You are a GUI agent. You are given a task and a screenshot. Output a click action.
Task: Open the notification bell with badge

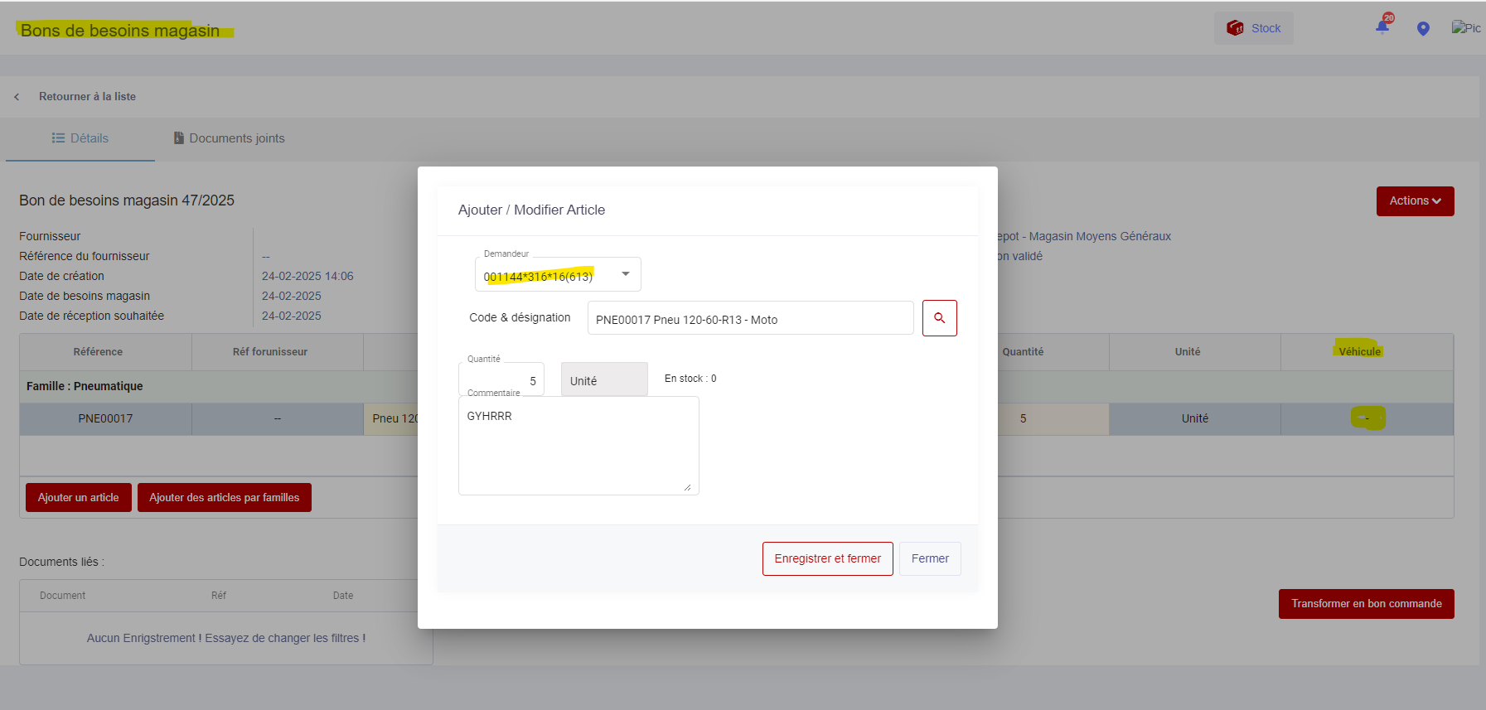(x=1382, y=27)
